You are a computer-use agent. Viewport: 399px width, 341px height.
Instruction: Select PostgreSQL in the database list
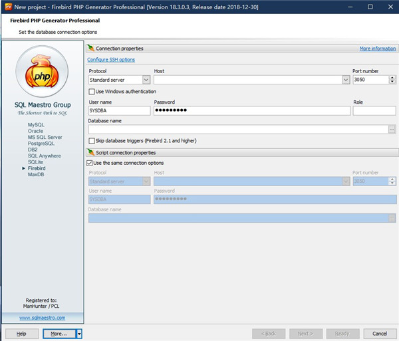41,144
